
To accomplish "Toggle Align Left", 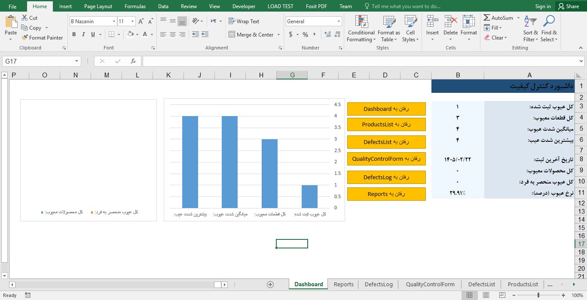I will click(163, 34).
